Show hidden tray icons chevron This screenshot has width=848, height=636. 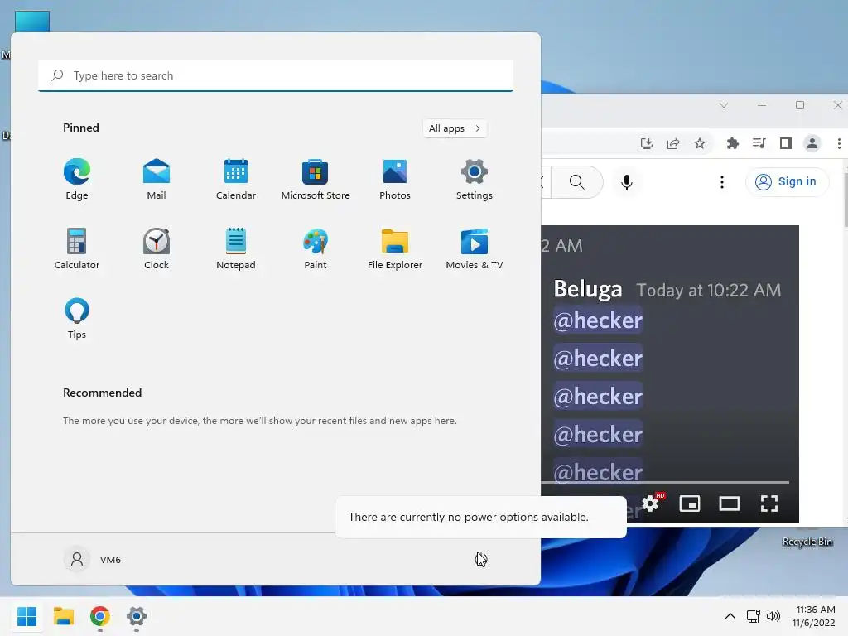point(730,616)
